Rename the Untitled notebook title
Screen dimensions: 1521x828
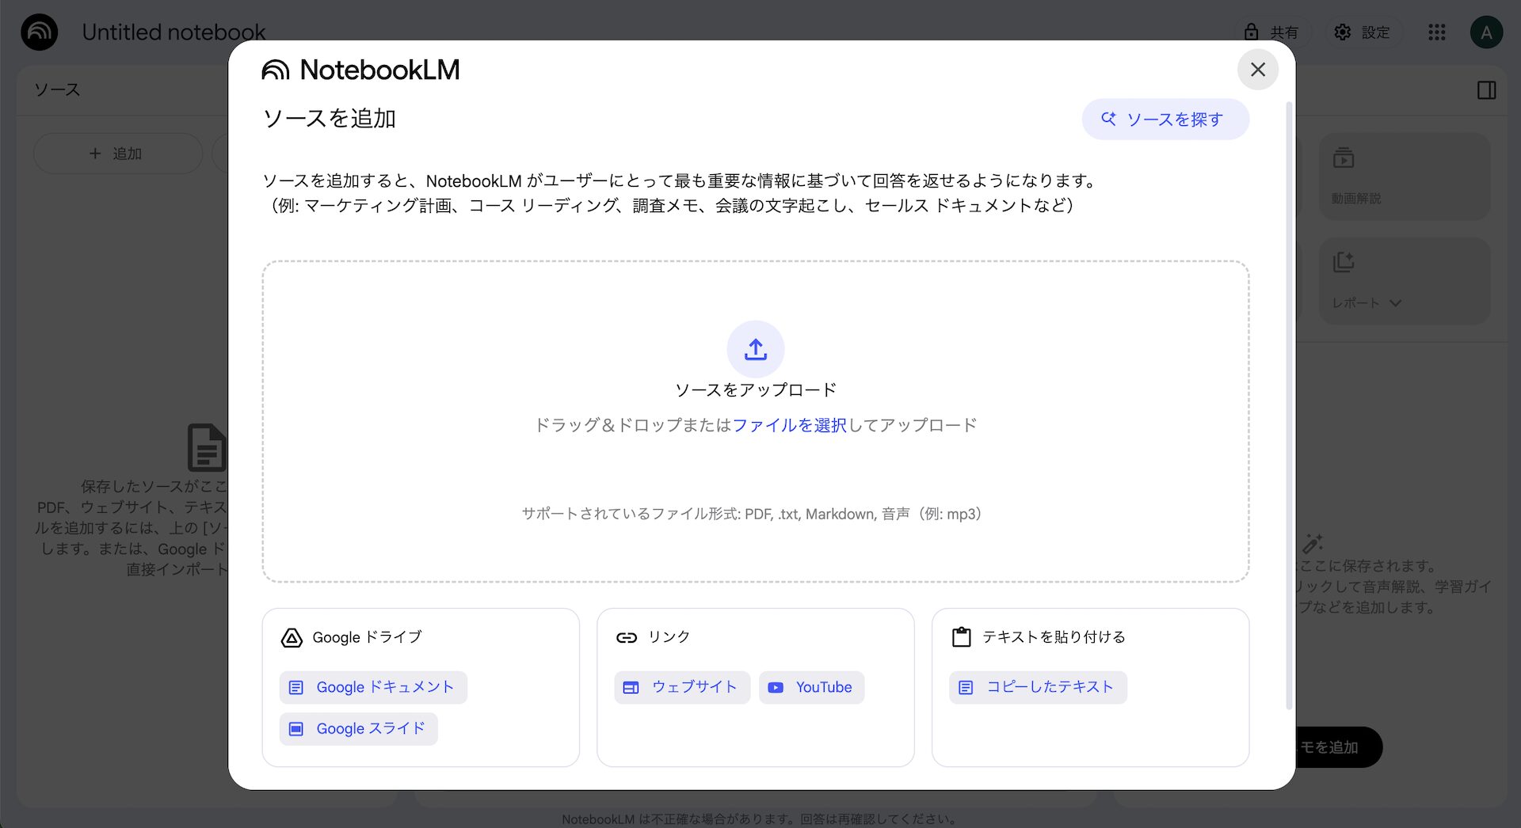[173, 32]
